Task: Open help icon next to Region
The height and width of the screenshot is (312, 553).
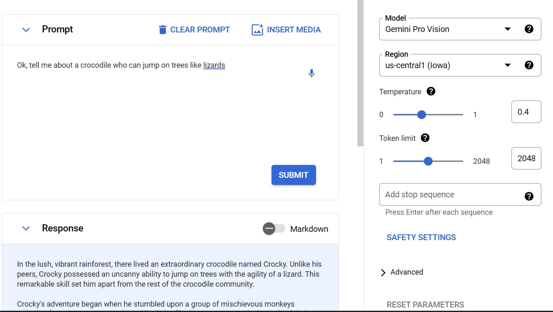Action: (x=529, y=65)
